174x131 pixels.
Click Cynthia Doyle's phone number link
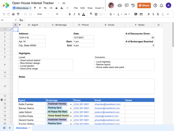pos(81,116)
